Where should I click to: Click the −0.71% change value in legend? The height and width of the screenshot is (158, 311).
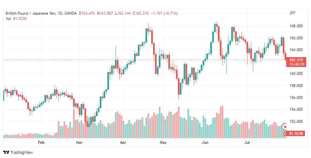pyautogui.click(x=171, y=13)
